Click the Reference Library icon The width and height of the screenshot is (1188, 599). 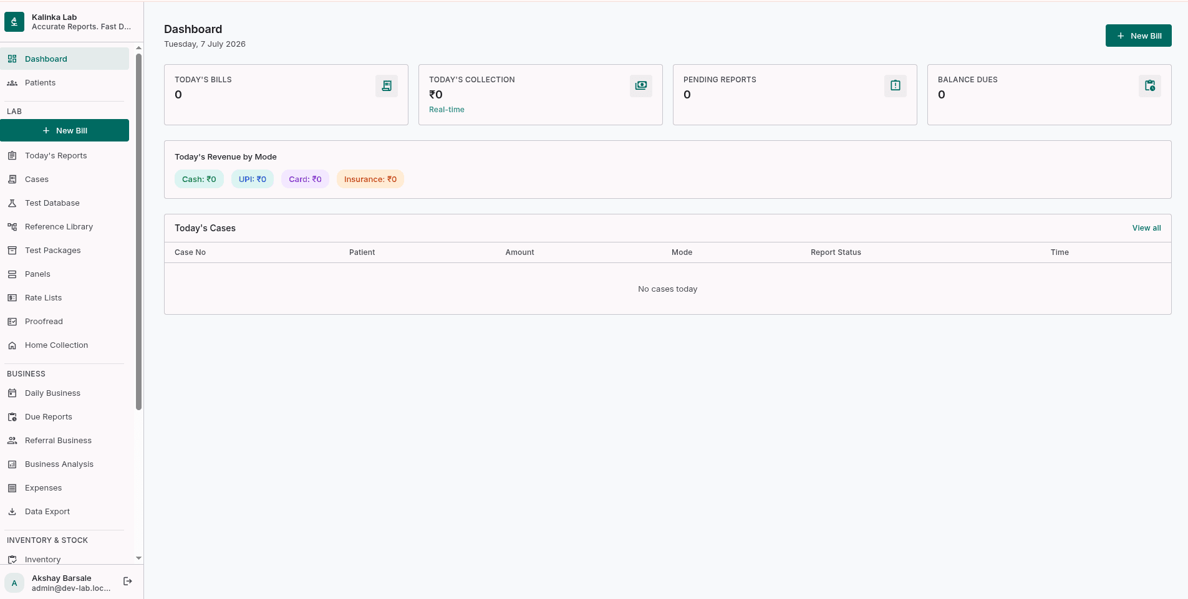12,226
